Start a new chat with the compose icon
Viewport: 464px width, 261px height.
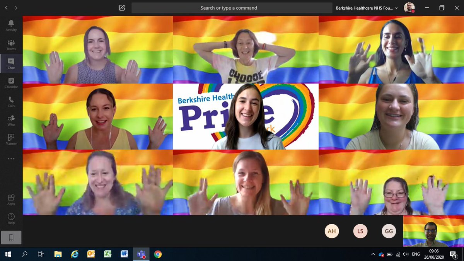[x=122, y=8]
